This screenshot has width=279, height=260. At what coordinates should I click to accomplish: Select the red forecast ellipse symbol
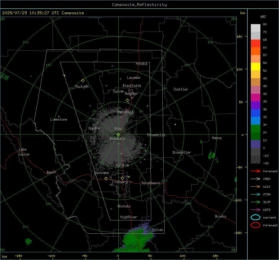[x=255, y=225]
